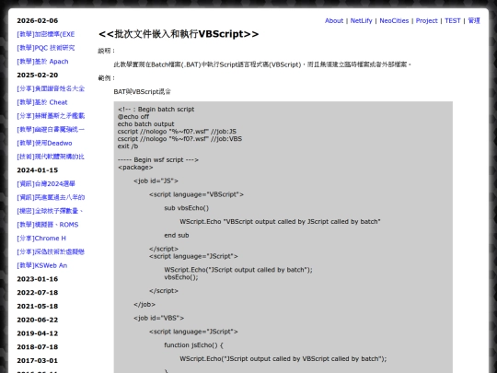Click the 'sub vbsEcho()' code line
Screen dimensions: 497x373
(x=187, y=208)
